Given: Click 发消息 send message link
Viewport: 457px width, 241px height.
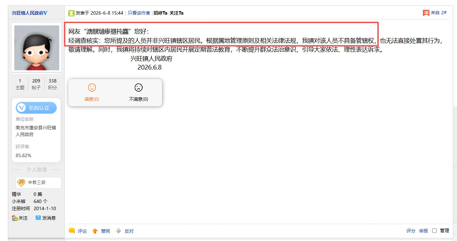Looking at the screenshot, I should click(x=49, y=218).
